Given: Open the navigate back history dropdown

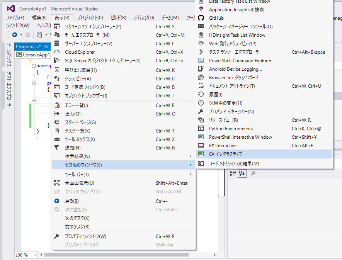Looking at the screenshot, I should click(21, 35).
